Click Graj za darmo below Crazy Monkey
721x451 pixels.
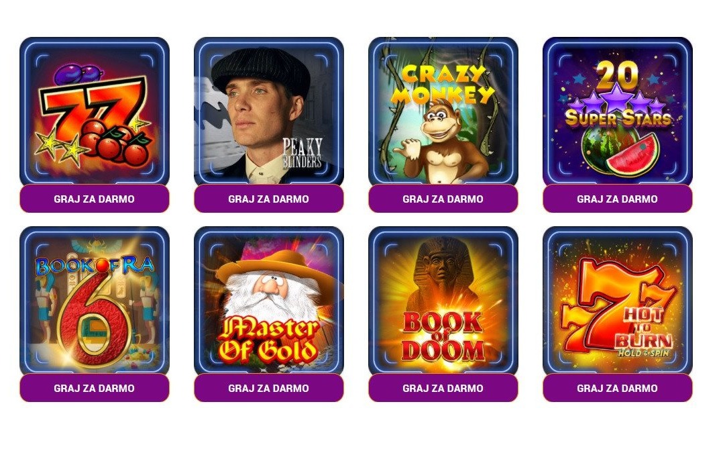coord(443,199)
